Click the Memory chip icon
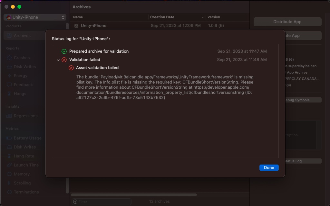Image resolution: width=330 pixels, height=206 pixels. 9,174
